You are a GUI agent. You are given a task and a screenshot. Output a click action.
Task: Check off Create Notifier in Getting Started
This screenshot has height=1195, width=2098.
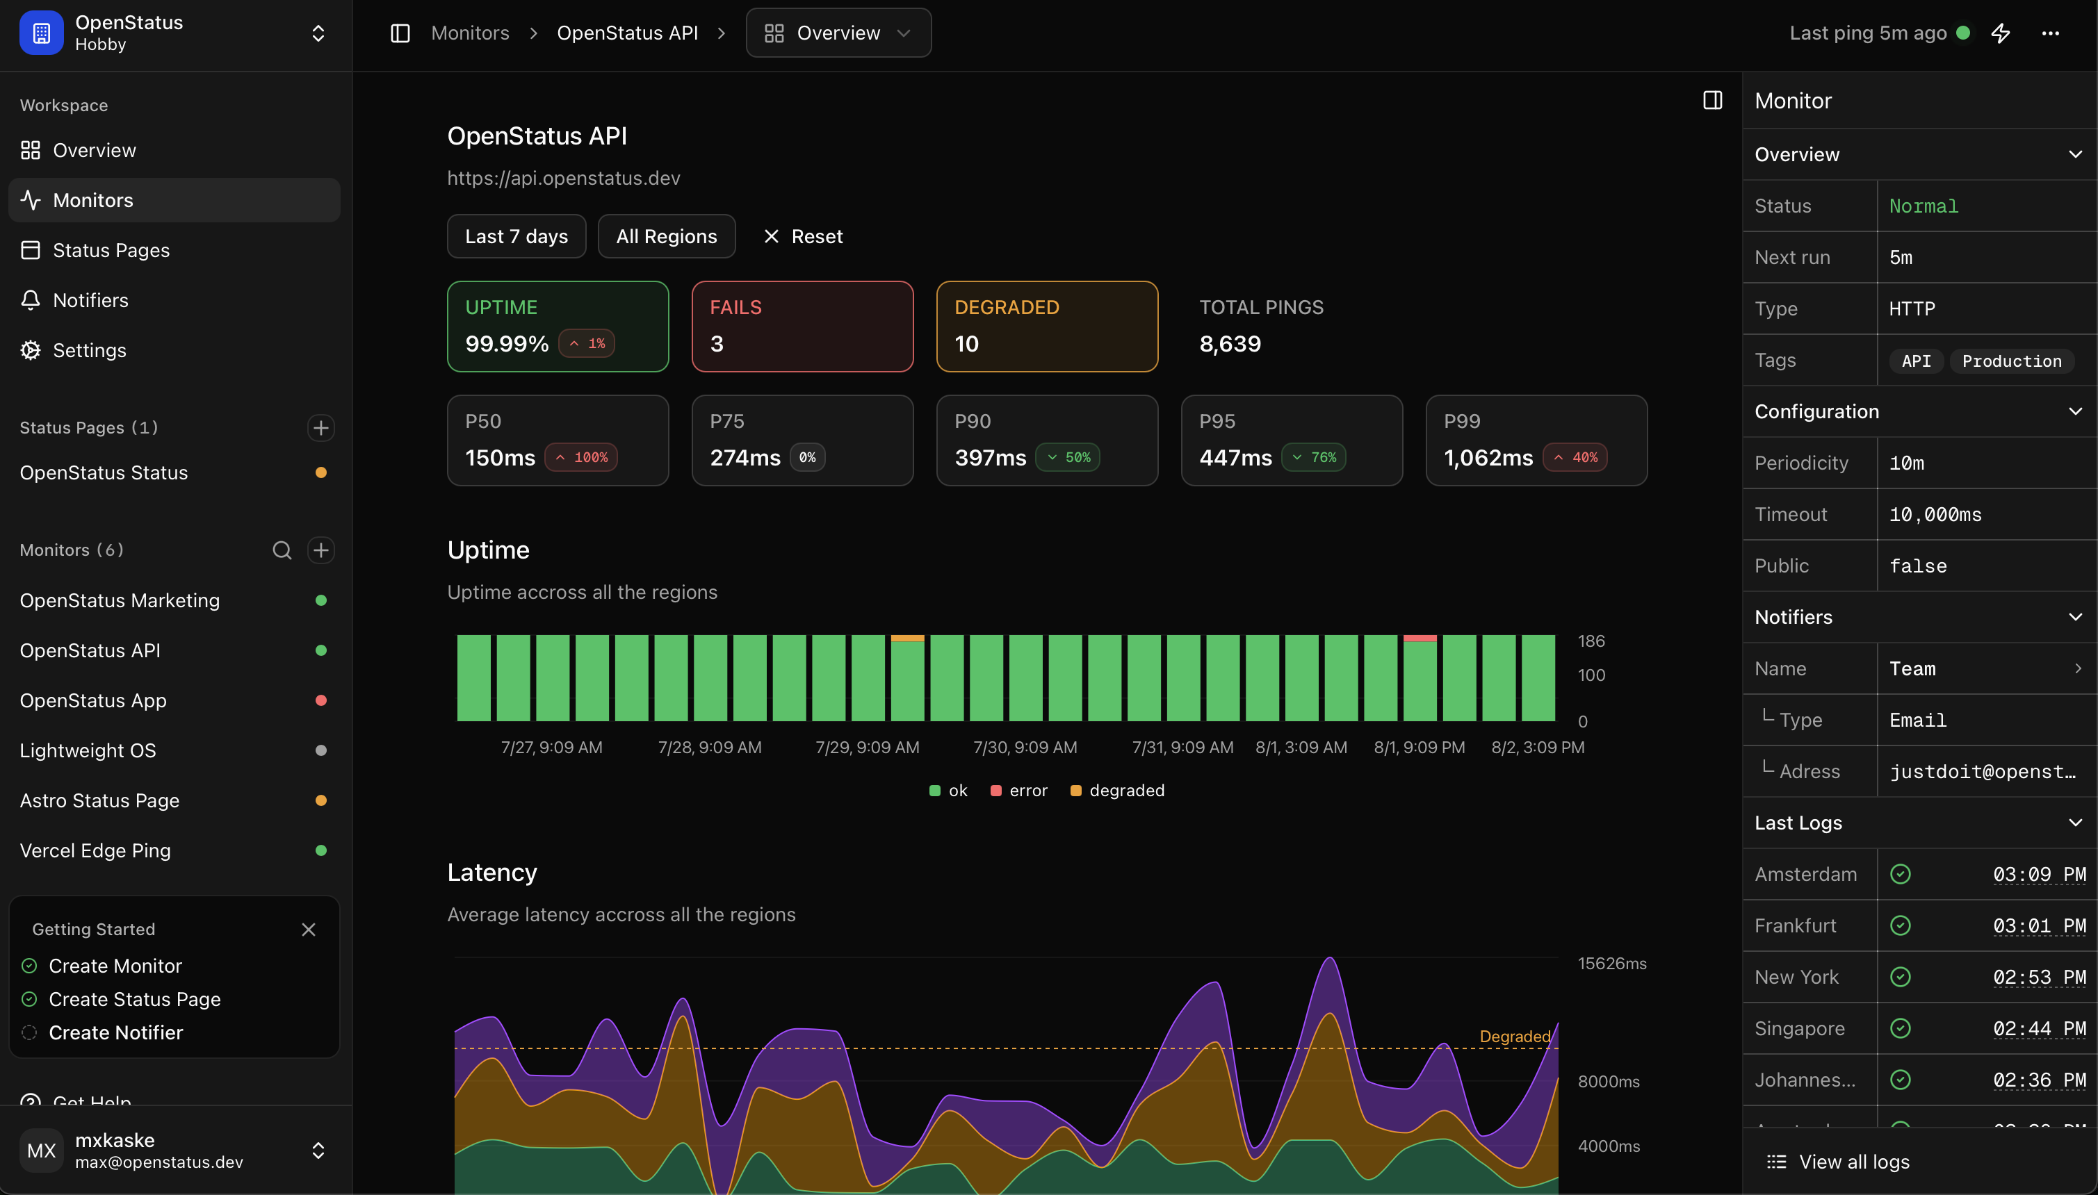[x=30, y=1032]
